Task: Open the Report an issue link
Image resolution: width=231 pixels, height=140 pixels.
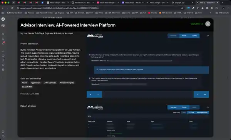Action: [28, 106]
